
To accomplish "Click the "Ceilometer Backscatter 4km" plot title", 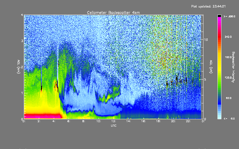I will click(x=113, y=13).
